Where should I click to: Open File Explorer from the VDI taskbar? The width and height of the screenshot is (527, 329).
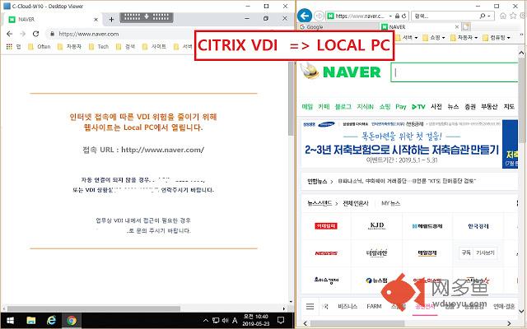click(x=31, y=321)
